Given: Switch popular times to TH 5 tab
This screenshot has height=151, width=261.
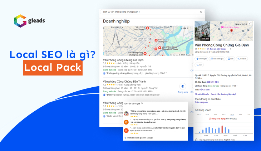Looking at the screenshot, I should (224, 115).
